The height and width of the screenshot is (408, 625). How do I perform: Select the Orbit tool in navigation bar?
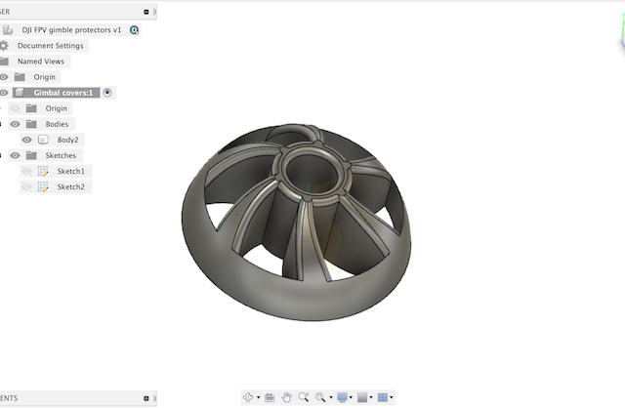(248, 397)
